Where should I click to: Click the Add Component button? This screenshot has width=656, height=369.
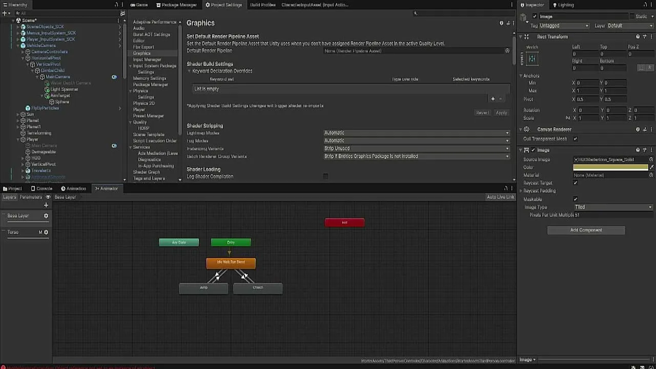[586, 230]
